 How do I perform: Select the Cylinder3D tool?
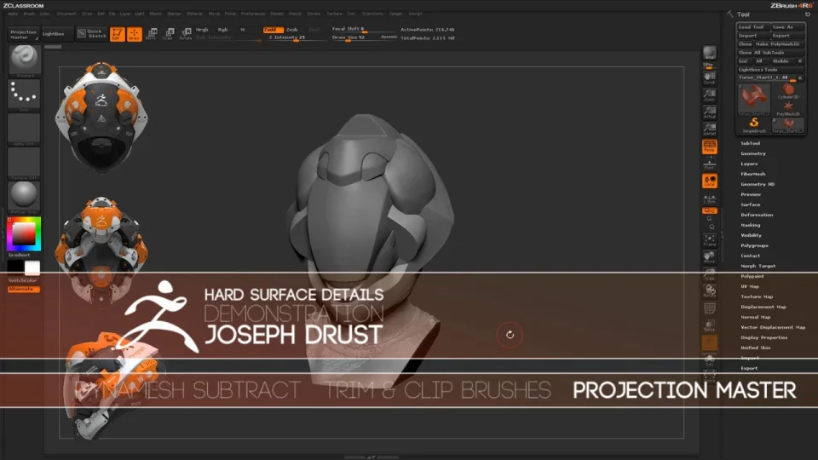[x=787, y=92]
